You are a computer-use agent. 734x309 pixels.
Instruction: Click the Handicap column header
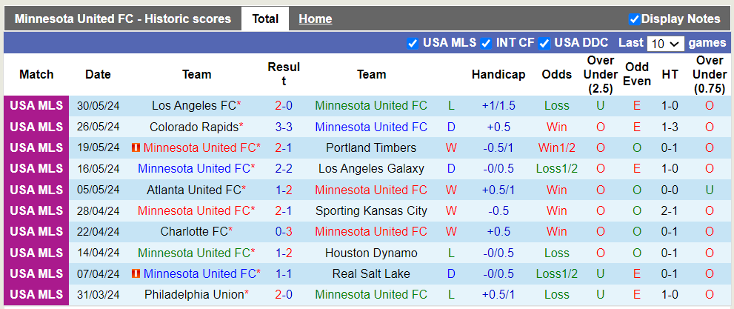pyautogui.click(x=498, y=74)
